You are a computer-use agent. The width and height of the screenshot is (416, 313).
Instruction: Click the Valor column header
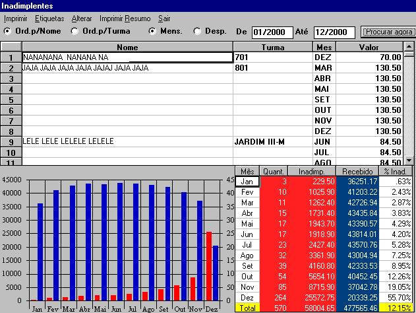[369, 47]
